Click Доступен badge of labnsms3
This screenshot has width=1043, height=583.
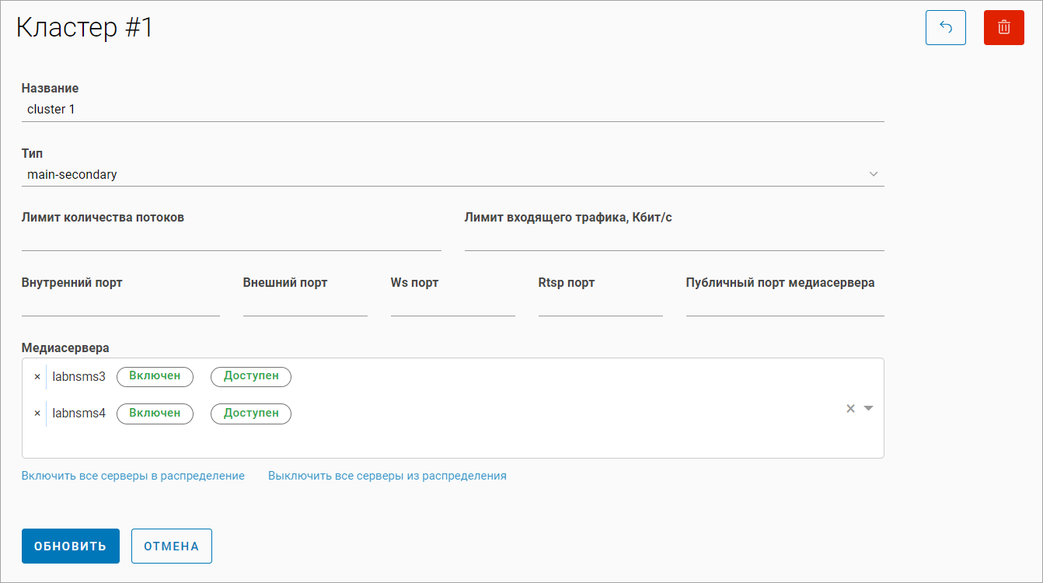(x=250, y=376)
